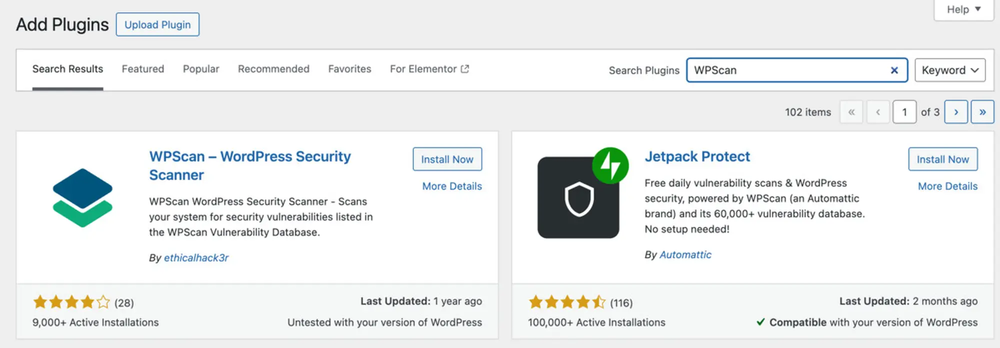The width and height of the screenshot is (1000, 348).
Task: Open the Keyword search type dropdown
Action: tap(949, 70)
